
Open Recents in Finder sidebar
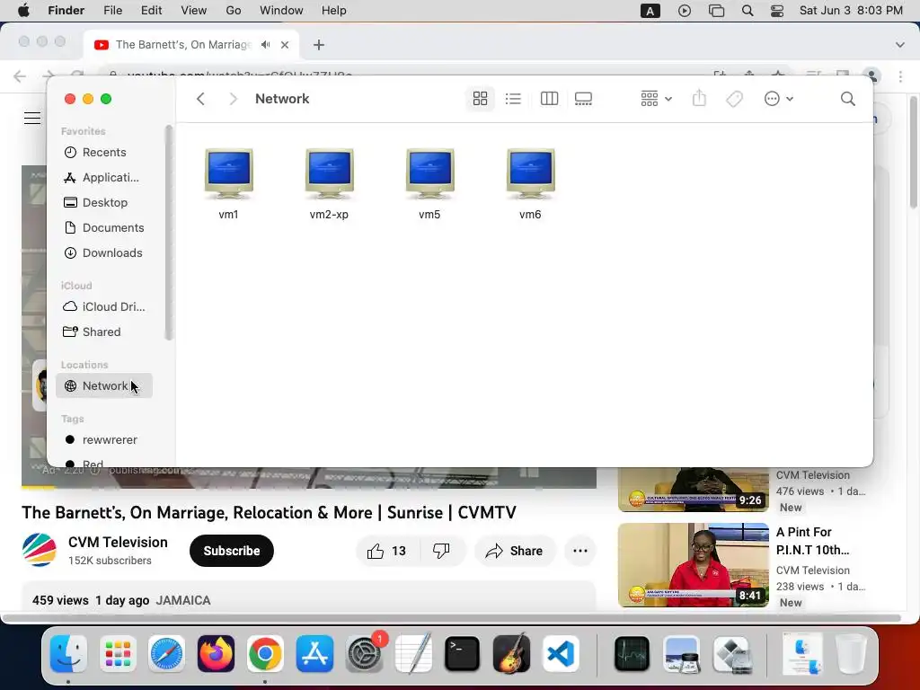pos(104,152)
